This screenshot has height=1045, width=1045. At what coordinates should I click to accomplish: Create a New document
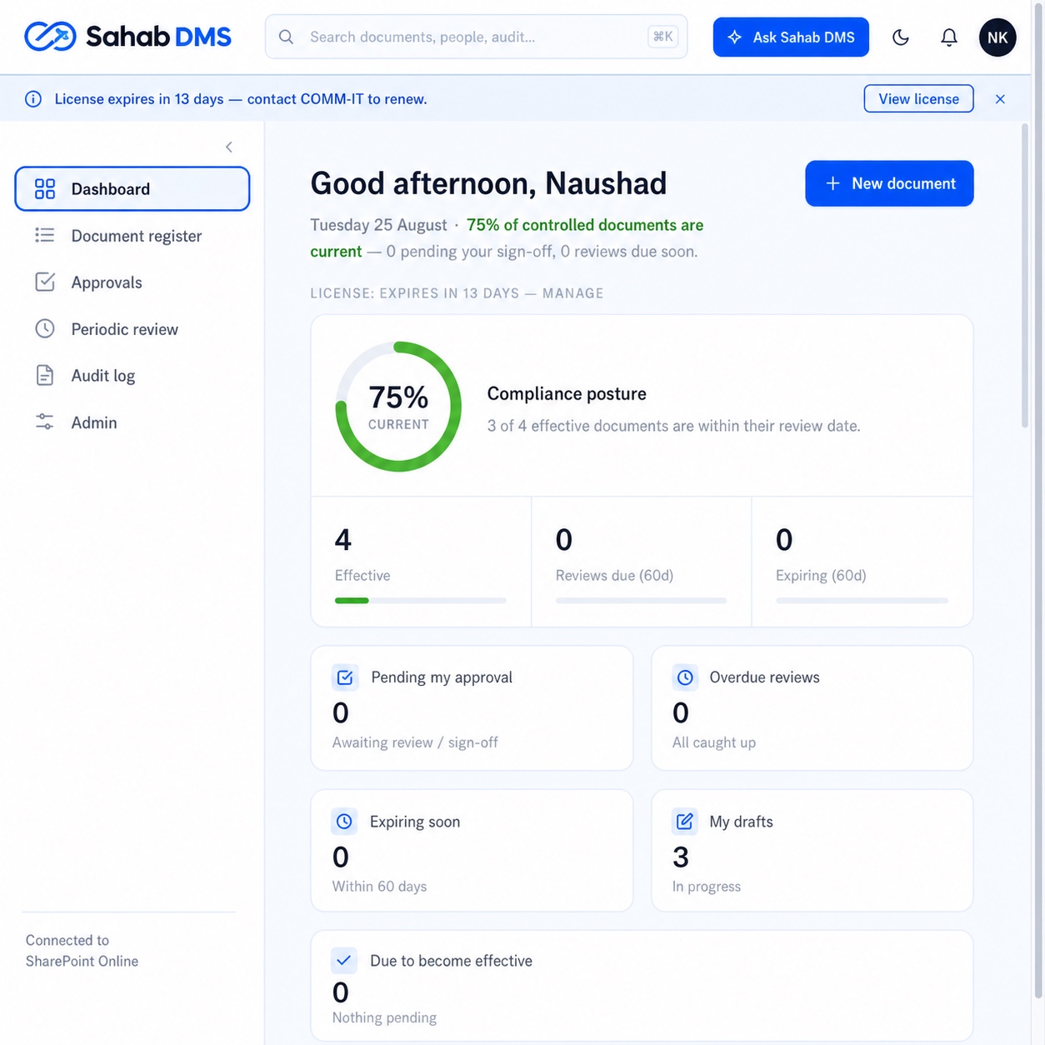pos(889,183)
